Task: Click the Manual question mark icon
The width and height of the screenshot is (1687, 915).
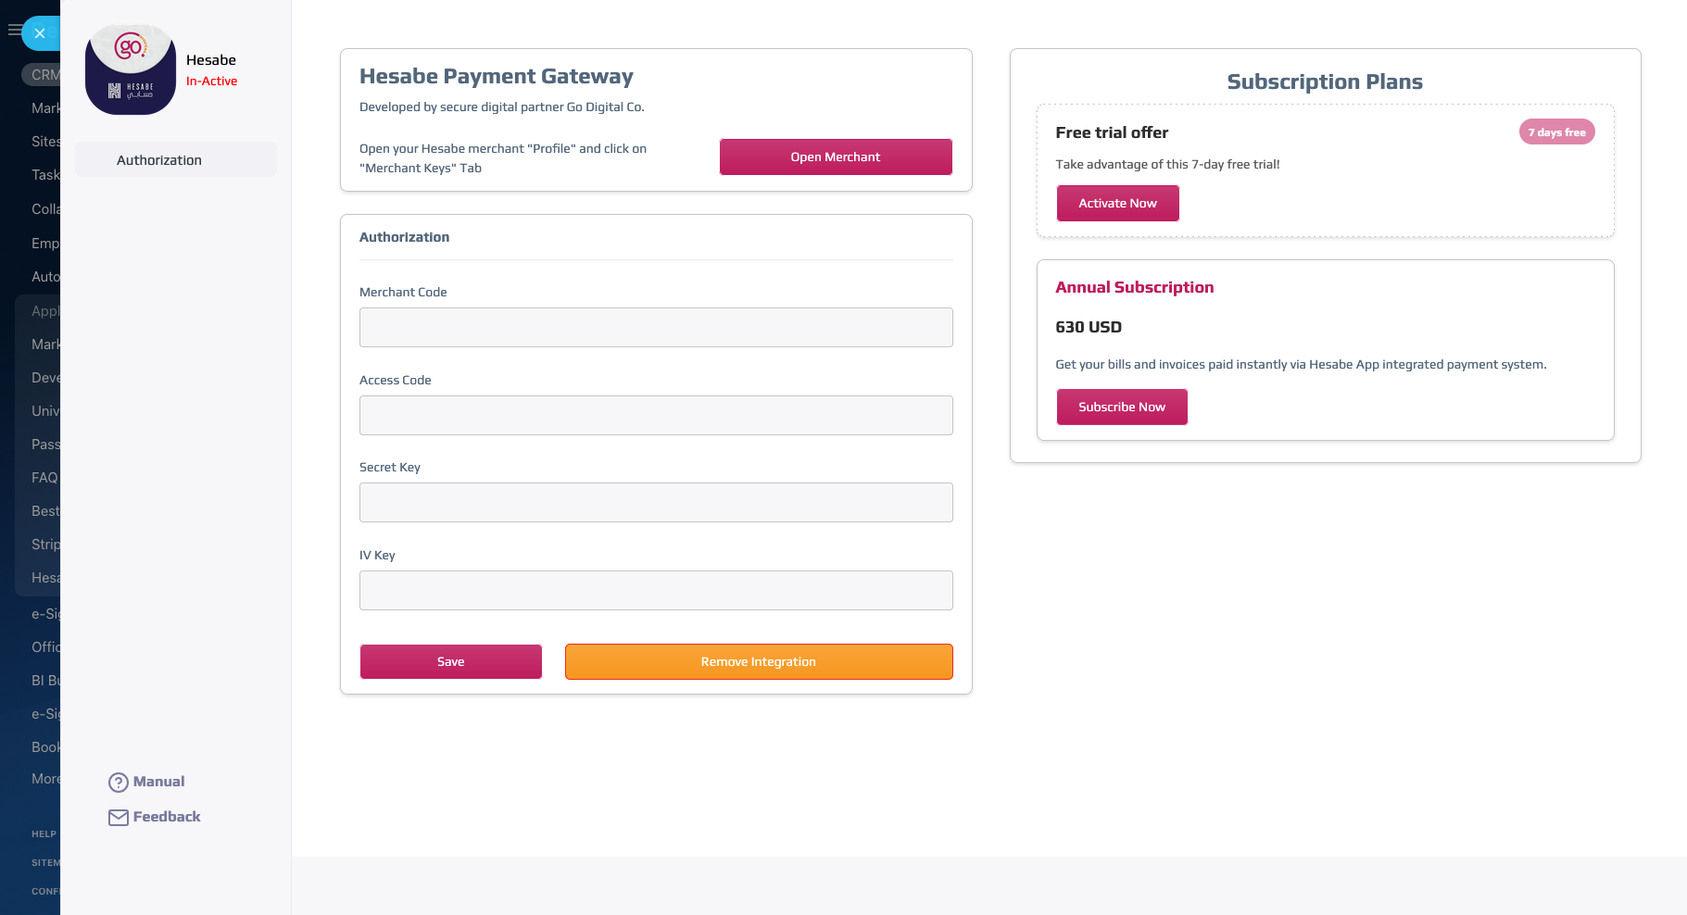Action: 119,783
